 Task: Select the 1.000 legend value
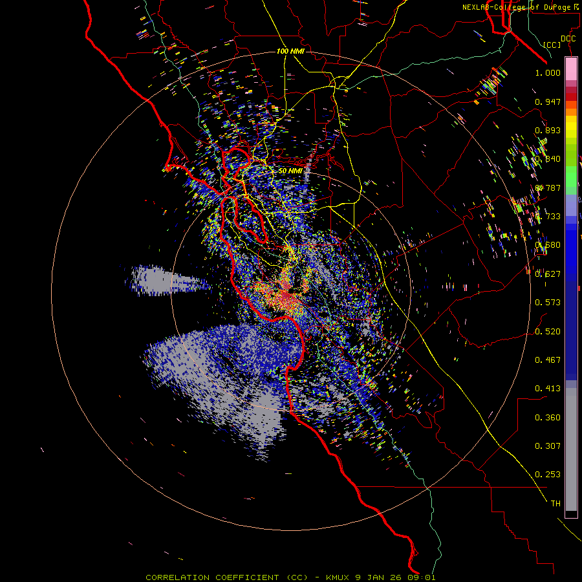pyautogui.click(x=548, y=73)
